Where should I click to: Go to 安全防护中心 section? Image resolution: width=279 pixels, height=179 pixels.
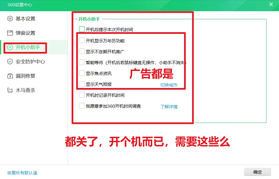click(x=34, y=62)
